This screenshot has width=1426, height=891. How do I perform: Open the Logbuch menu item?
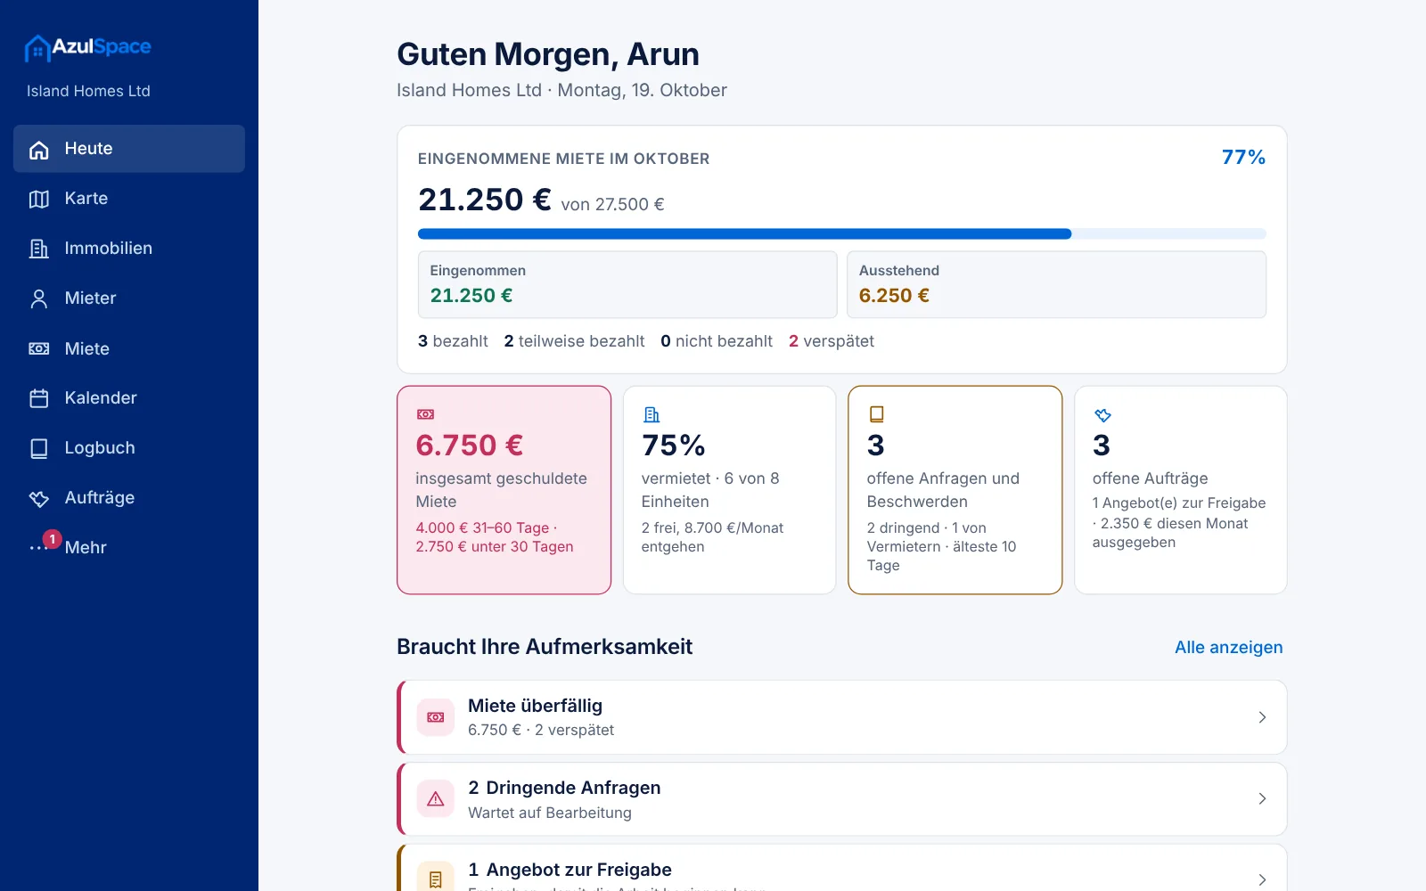129,448
